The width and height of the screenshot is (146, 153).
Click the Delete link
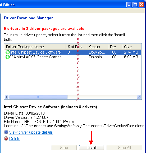pyautogui.click(x=15, y=139)
